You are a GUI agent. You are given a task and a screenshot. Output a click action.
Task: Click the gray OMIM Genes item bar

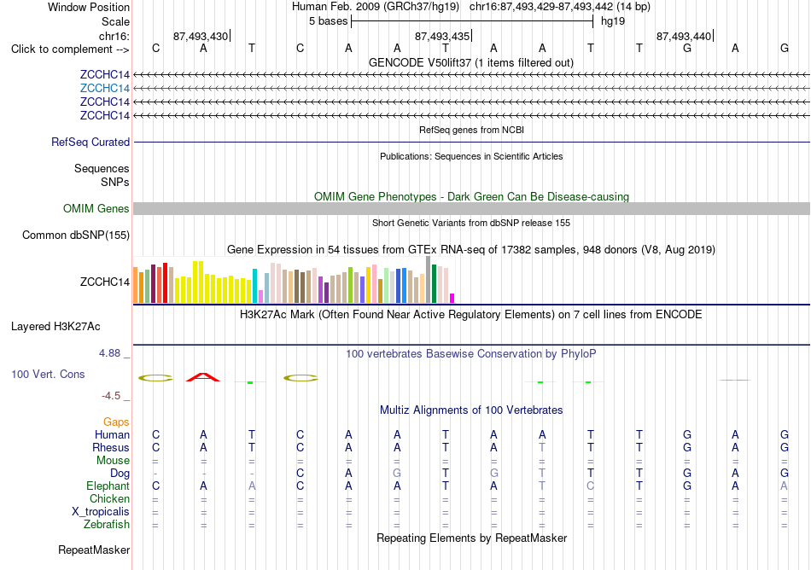click(471, 209)
